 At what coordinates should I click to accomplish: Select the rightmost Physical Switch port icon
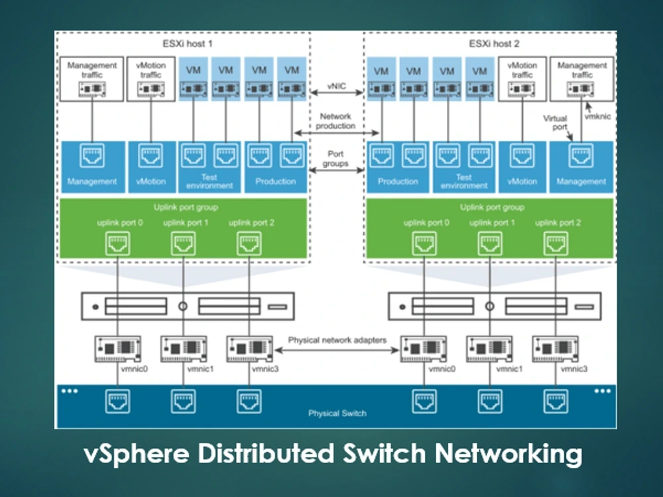coord(556,400)
